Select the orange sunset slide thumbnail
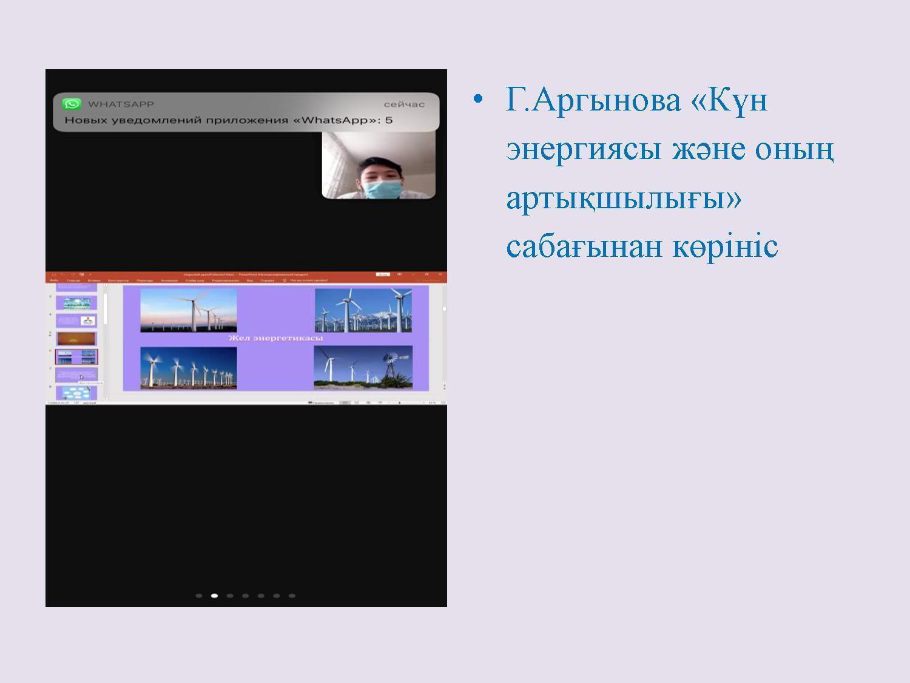The width and height of the screenshot is (910, 683). point(76,338)
